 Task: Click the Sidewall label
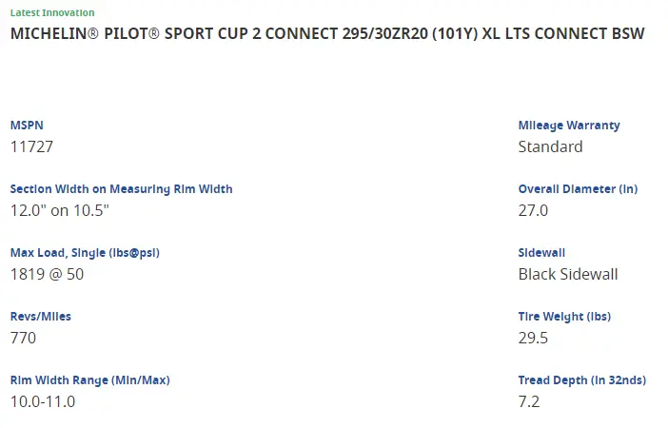click(541, 253)
